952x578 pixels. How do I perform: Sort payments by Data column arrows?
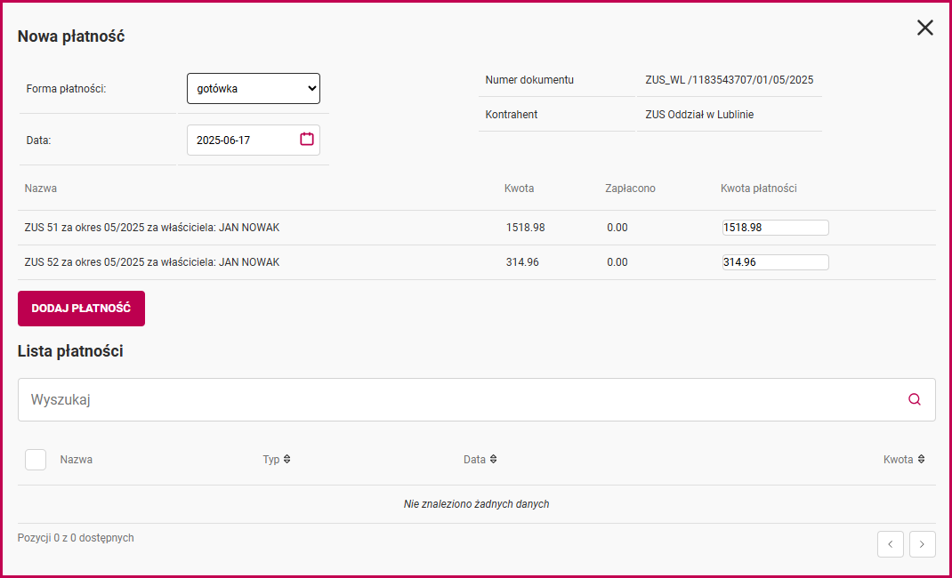pos(494,459)
